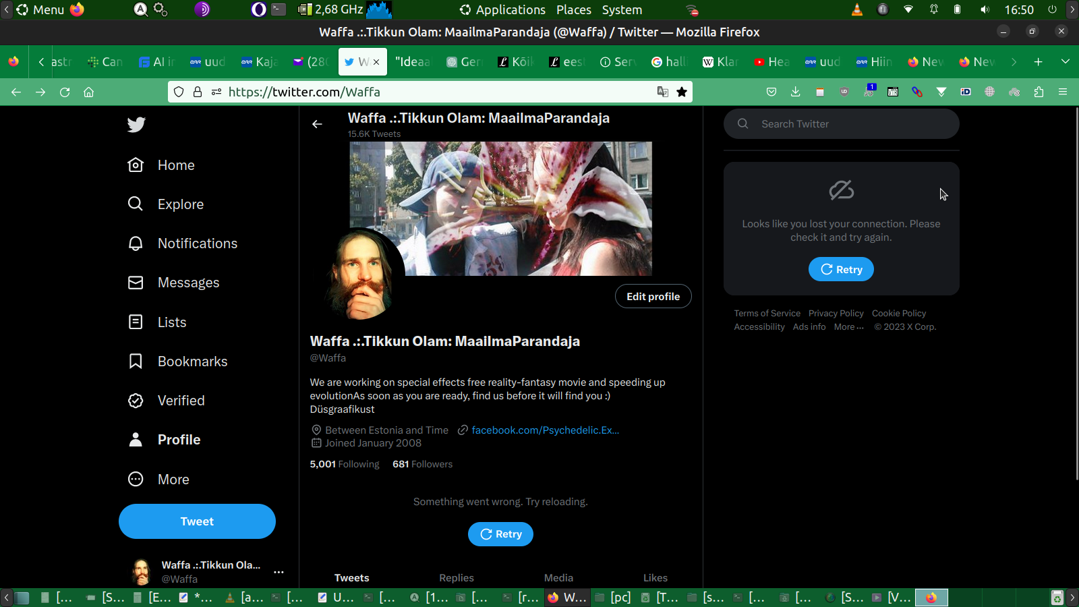The image size is (1079, 607).
Task: Open Lists in the Twitter sidebar
Action: 157,322
